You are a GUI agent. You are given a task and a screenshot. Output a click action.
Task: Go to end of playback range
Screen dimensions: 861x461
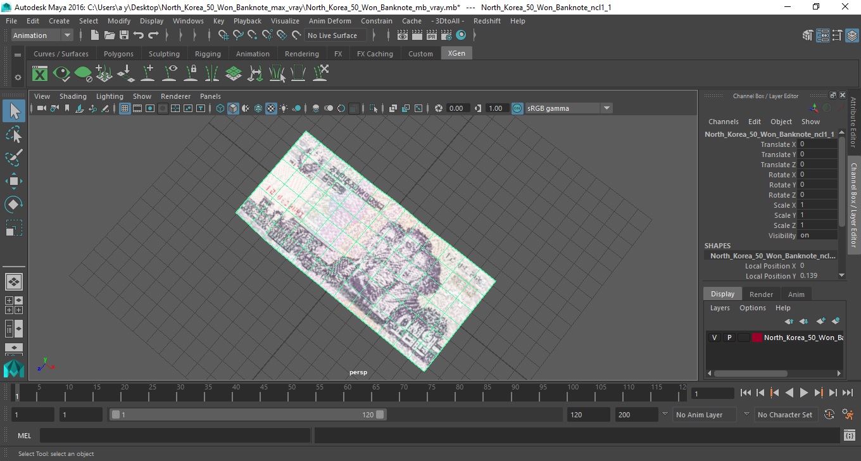pos(848,393)
